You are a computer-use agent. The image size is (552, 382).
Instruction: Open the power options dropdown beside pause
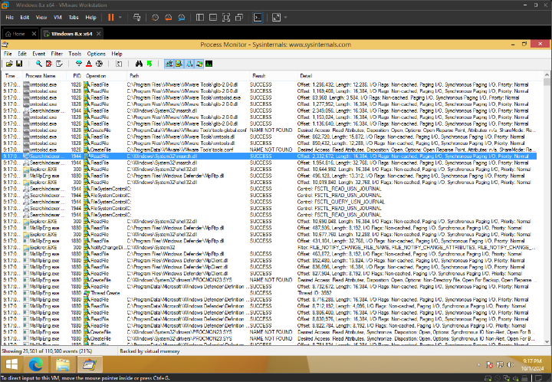pyautogui.click(x=120, y=17)
